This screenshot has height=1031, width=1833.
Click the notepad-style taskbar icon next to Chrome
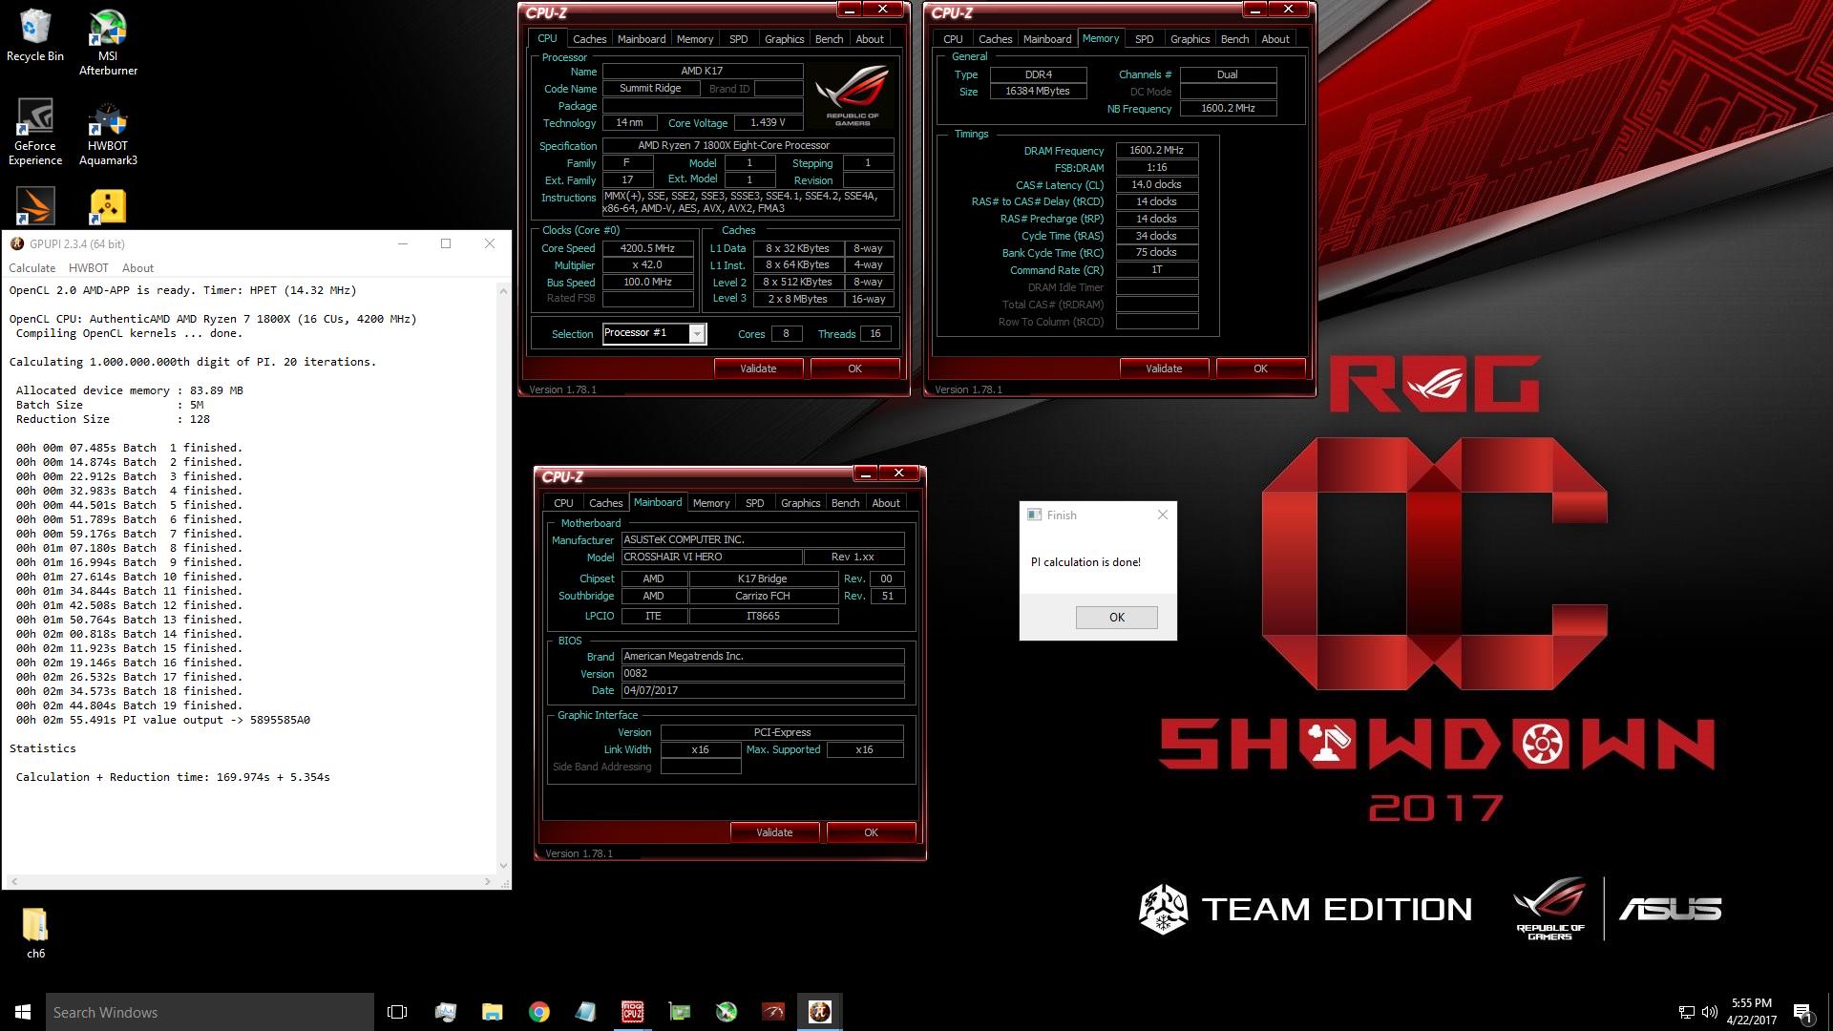[585, 1012]
